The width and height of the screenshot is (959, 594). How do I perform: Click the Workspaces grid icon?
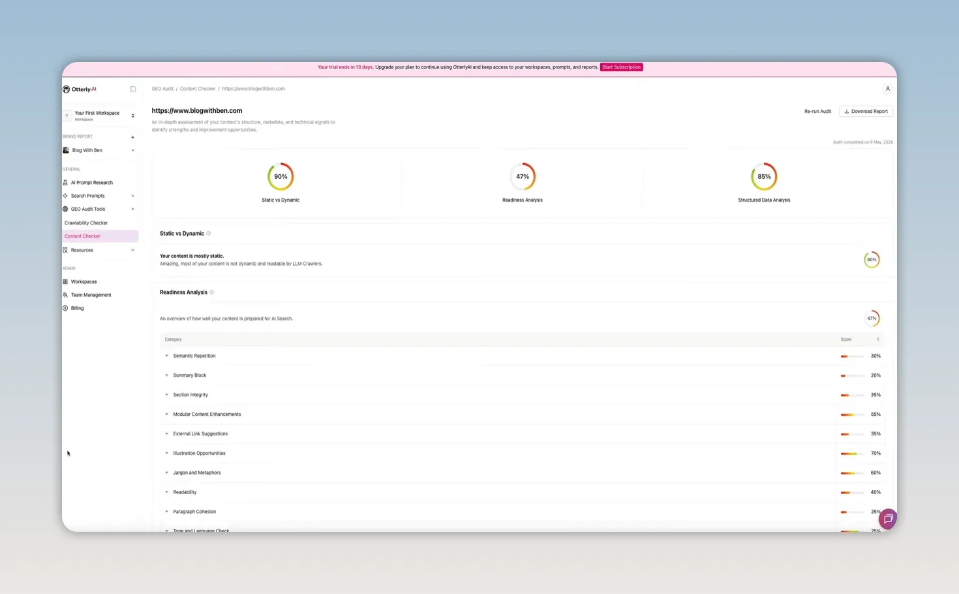pyautogui.click(x=65, y=282)
